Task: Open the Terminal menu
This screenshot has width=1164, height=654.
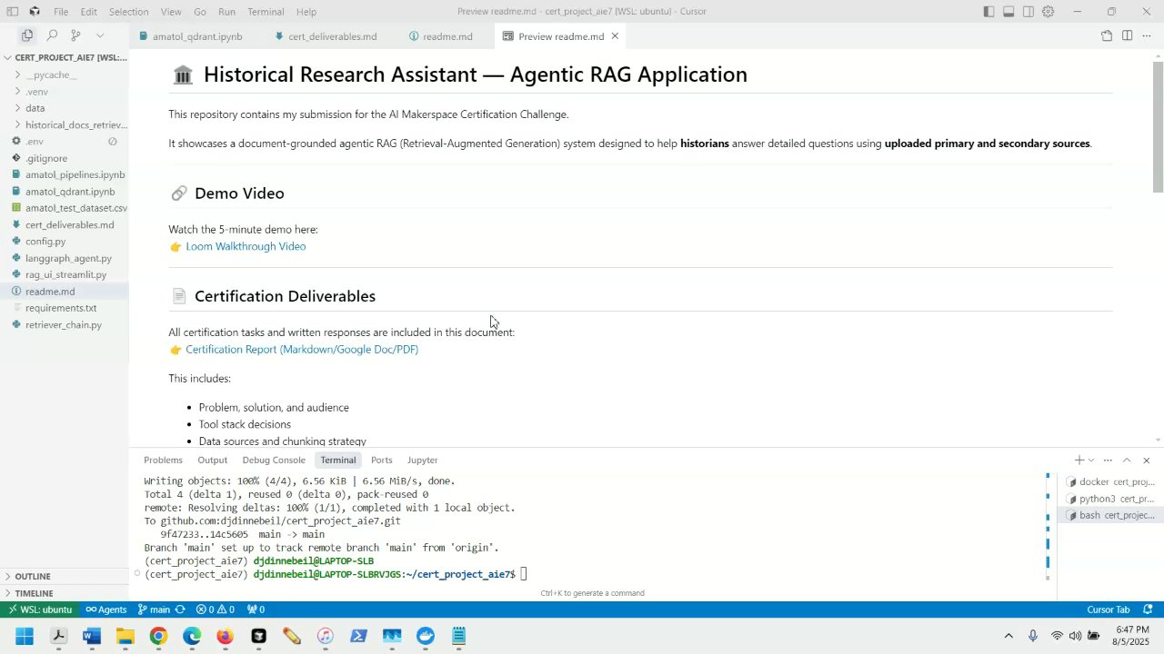Action: click(266, 12)
